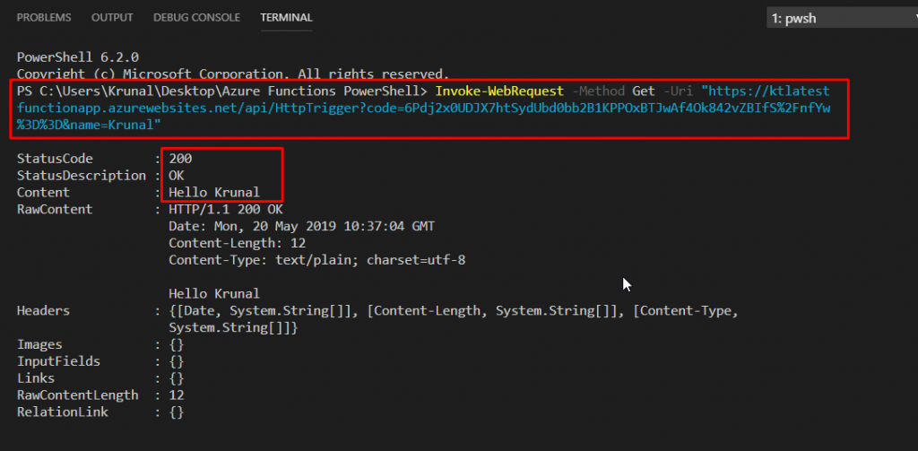
Task: Click the ktlatest azurewebsites function URL
Action: pos(423,108)
